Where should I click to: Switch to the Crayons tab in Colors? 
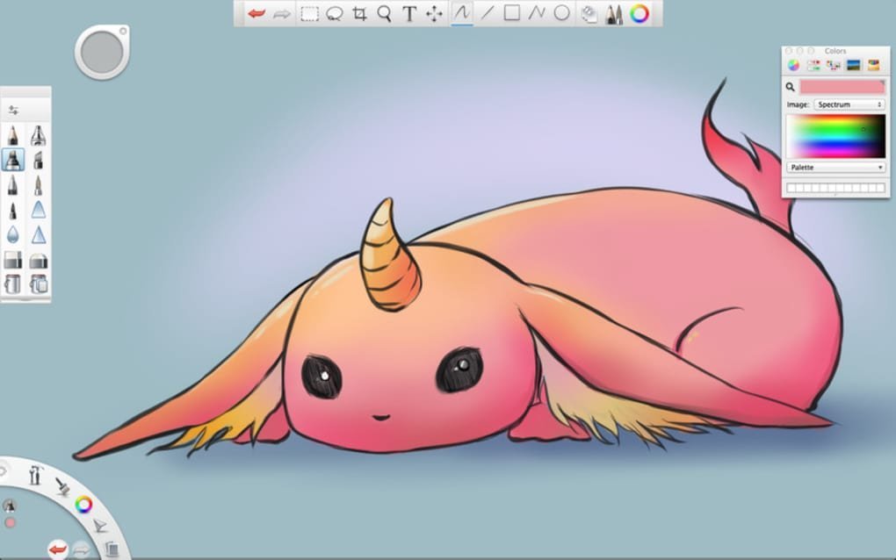click(x=874, y=65)
